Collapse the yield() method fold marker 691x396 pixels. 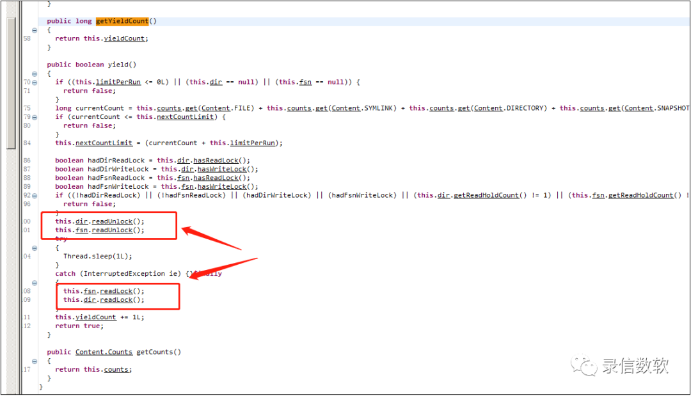click(x=35, y=74)
